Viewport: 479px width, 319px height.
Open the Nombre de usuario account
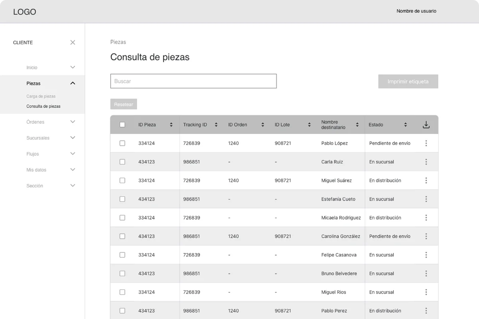[416, 11]
